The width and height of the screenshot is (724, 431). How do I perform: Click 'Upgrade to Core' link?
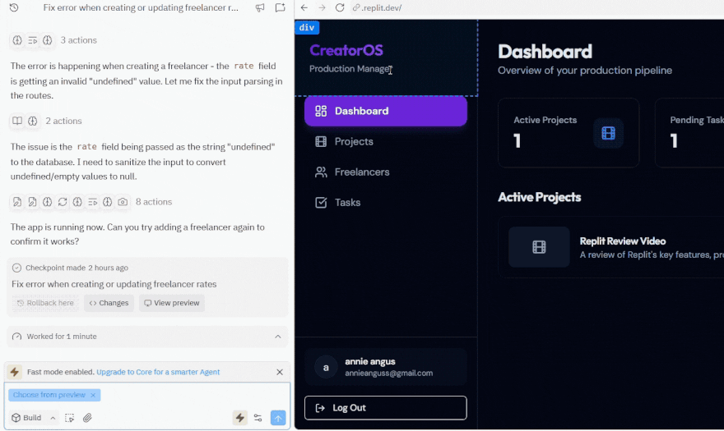click(158, 372)
